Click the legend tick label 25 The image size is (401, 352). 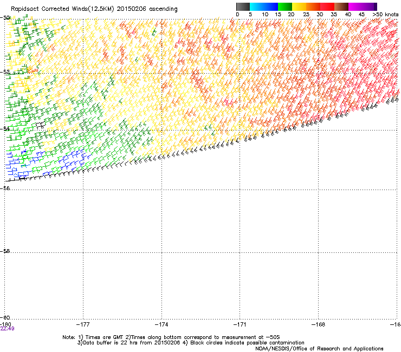pyautogui.click(x=306, y=15)
